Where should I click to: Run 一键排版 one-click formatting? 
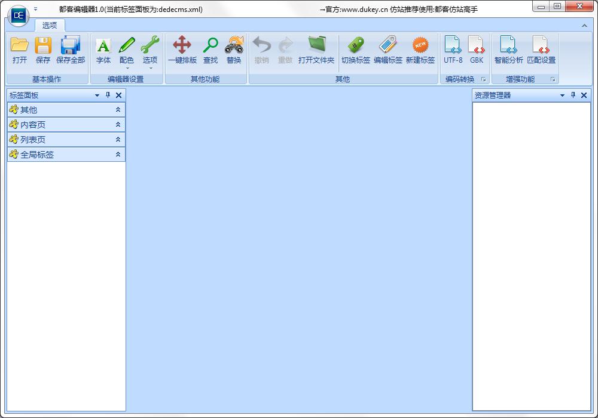182,50
